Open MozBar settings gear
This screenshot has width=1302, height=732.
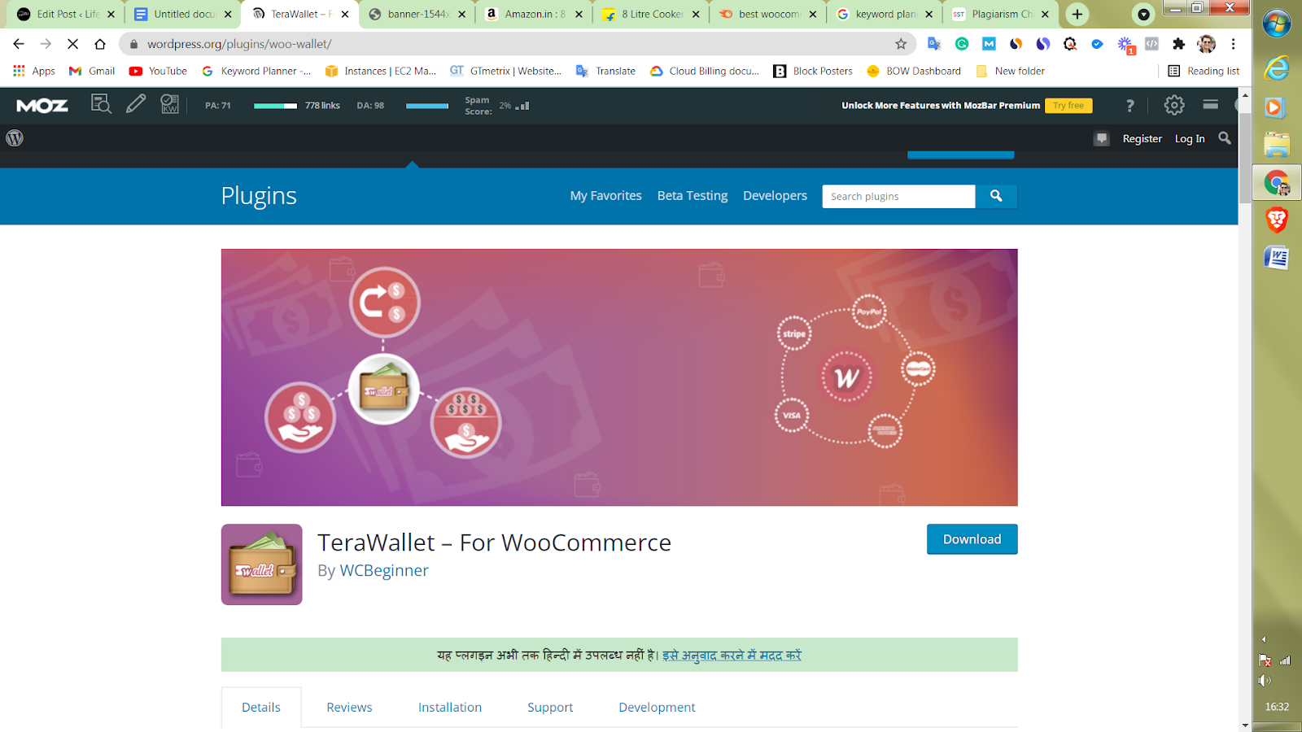pyautogui.click(x=1174, y=105)
